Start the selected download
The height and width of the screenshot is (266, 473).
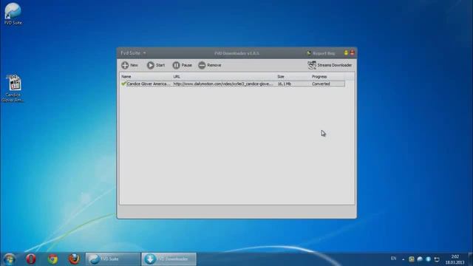156,65
